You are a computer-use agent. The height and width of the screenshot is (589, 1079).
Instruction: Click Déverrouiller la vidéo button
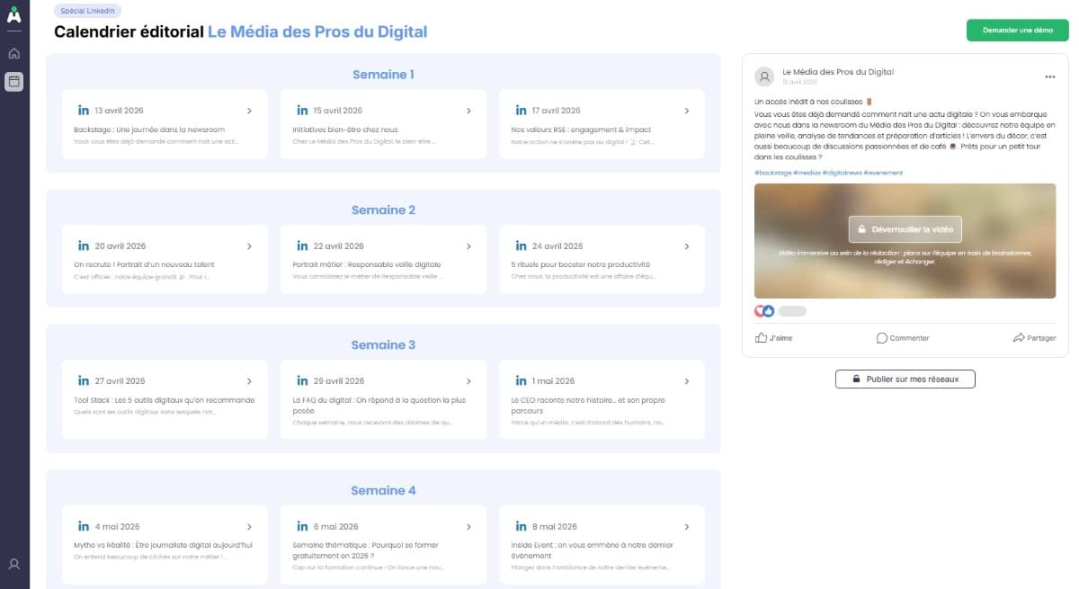click(905, 229)
